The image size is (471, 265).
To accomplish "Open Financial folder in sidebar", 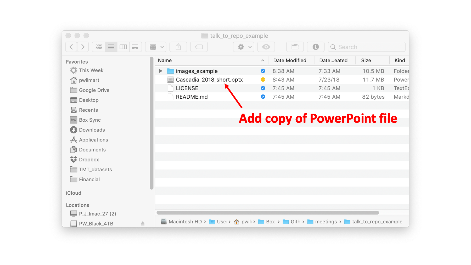I will (85, 180).
